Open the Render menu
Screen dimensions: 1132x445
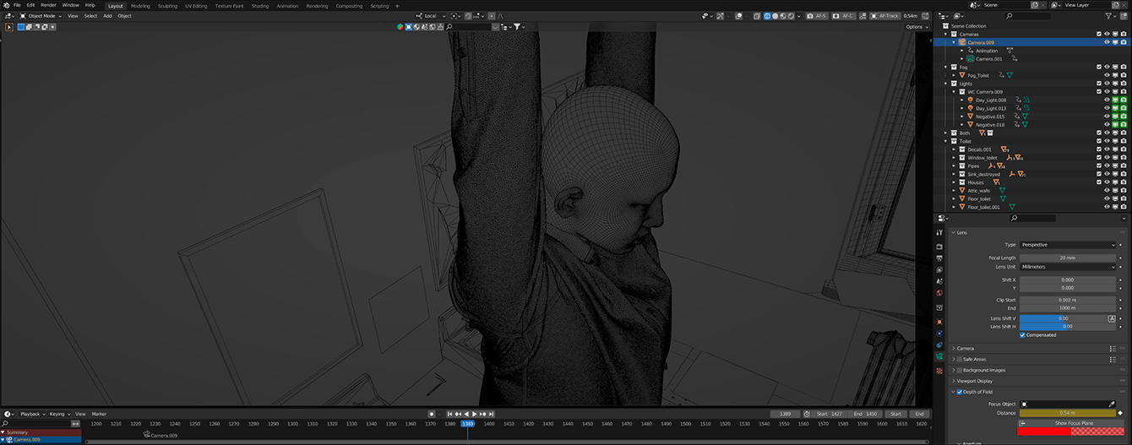click(48, 5)
